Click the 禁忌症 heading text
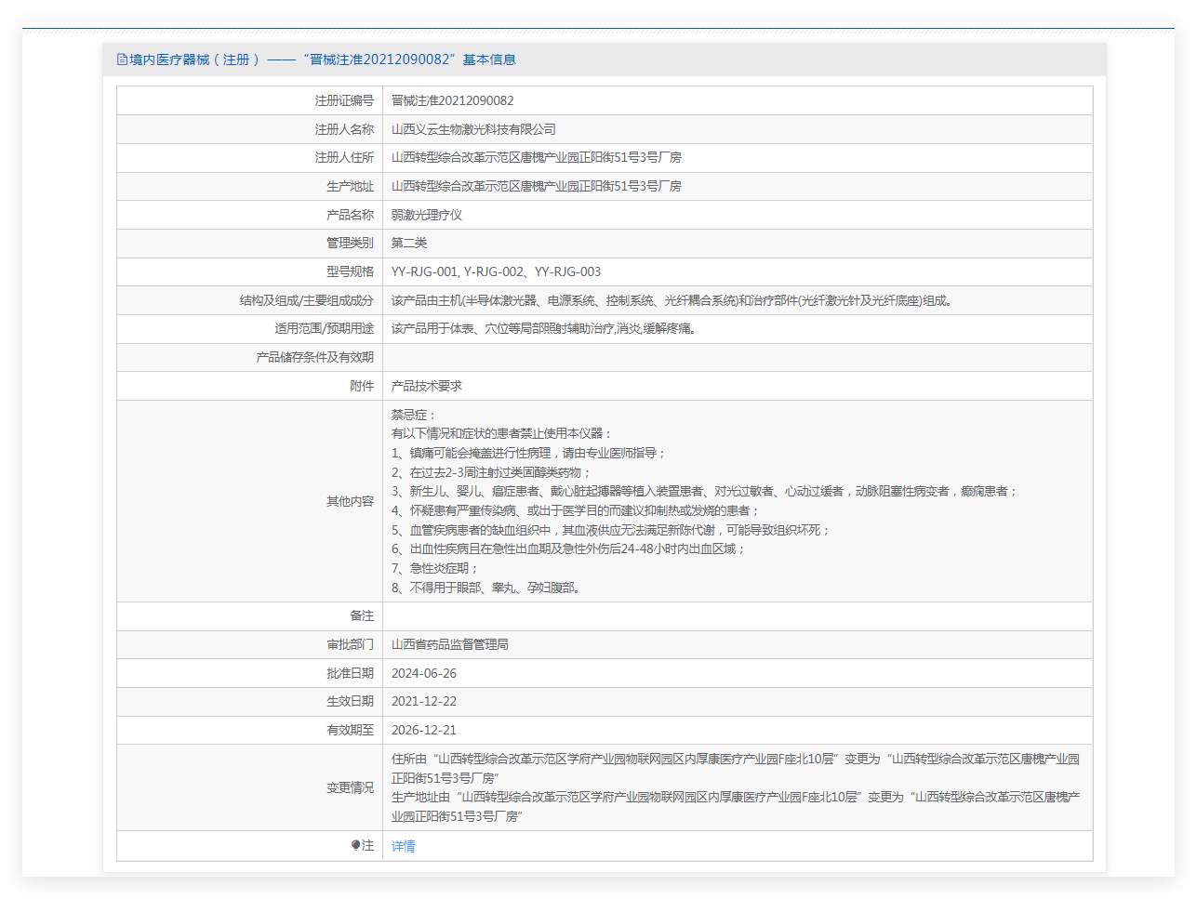The image size is (1197, 899). click(414, 415)
